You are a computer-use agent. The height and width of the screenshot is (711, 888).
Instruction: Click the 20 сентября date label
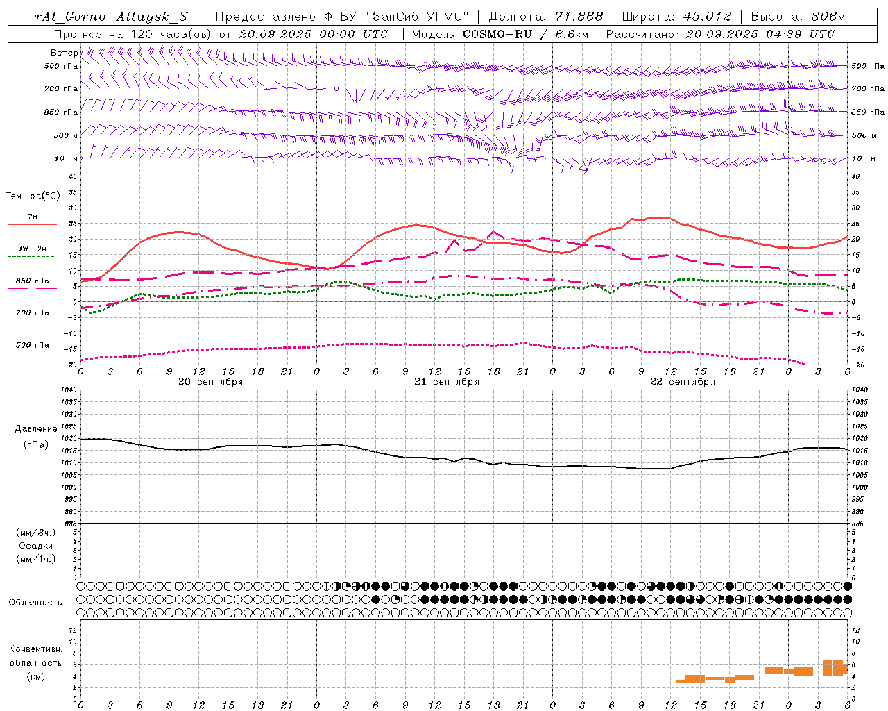[x=211, y=382]
